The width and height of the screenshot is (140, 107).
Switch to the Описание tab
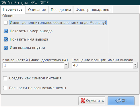[37, 10]
